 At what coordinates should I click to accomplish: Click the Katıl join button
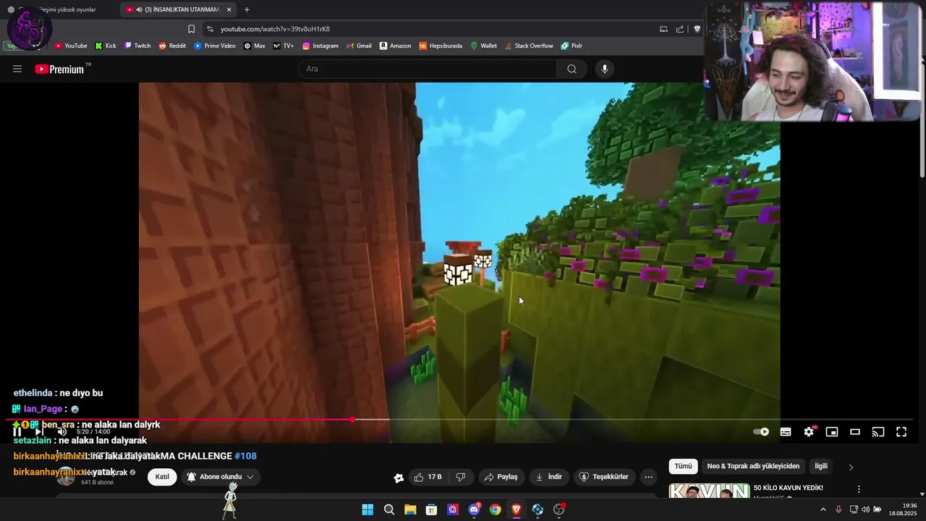pyautogui.click(x=162, y=477)
